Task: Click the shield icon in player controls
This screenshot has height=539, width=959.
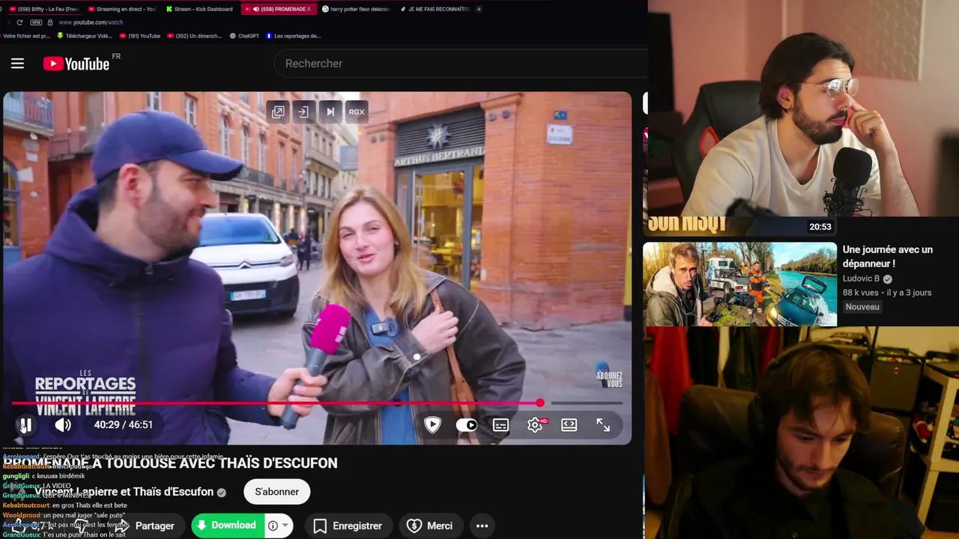Action: coord(432,425)
